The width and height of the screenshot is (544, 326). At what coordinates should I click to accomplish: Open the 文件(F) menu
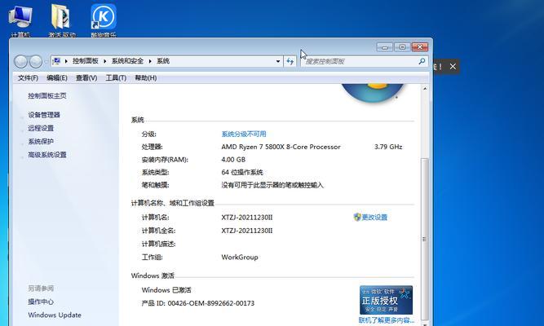tap(28, 78)
